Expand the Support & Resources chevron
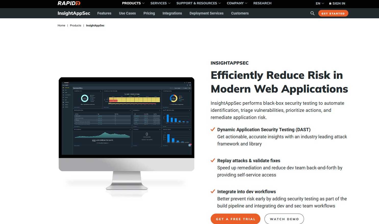 click(220, 3)
